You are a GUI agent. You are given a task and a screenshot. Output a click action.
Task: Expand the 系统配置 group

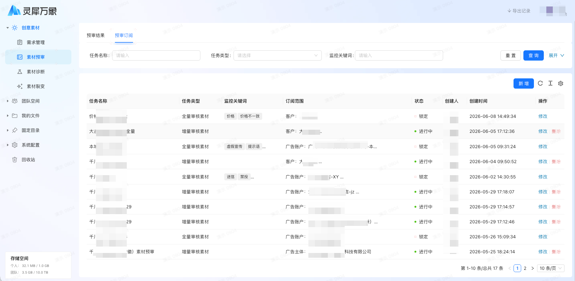click(8, 145)
